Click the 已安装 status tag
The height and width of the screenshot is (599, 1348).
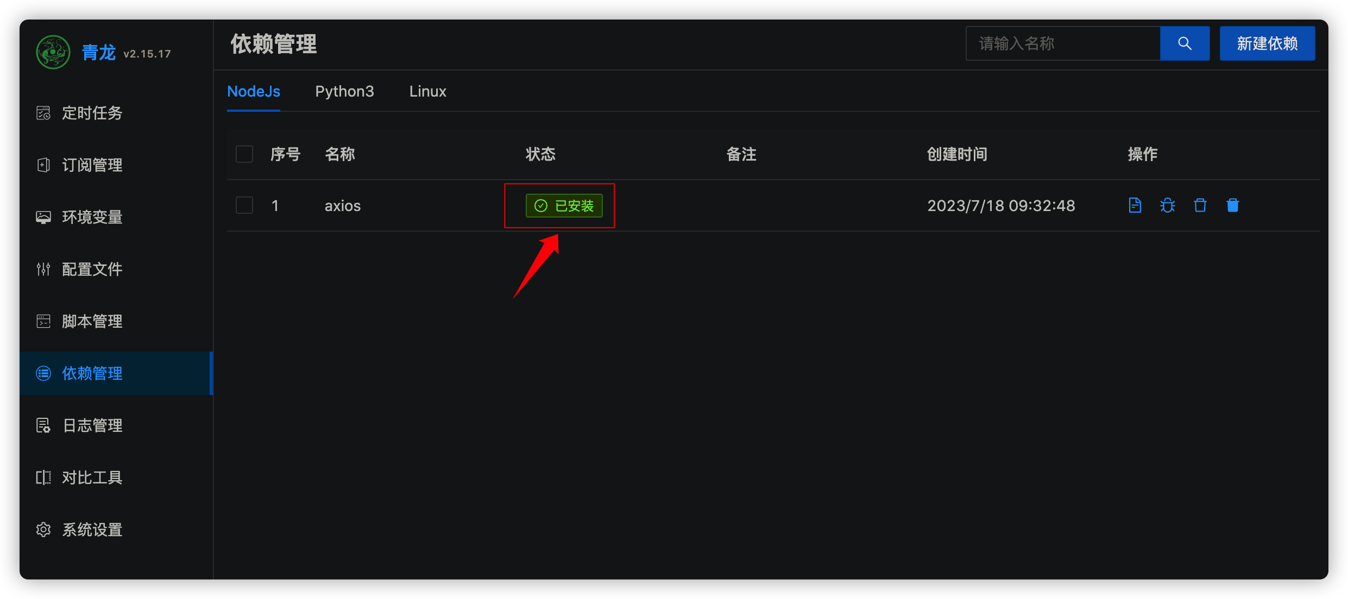564,206
